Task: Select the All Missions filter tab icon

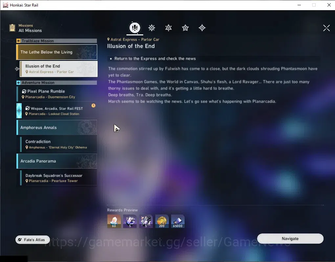Action: [135, 28]
